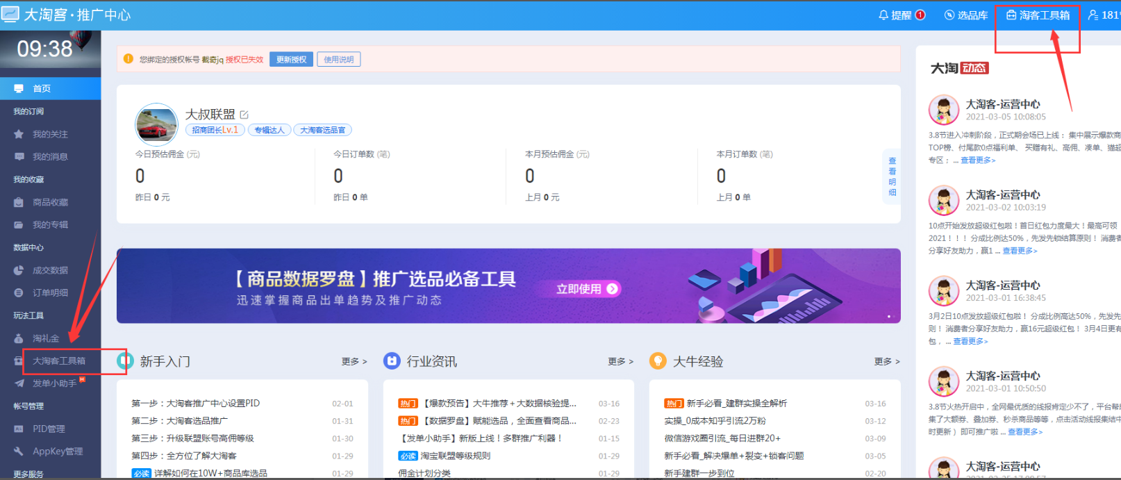Expand 更多 in the 新手入门 section
This screenshot has width=1121, height=480.
pos(354,362)
